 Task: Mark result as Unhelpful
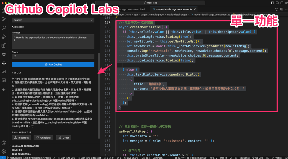[44, 138]
